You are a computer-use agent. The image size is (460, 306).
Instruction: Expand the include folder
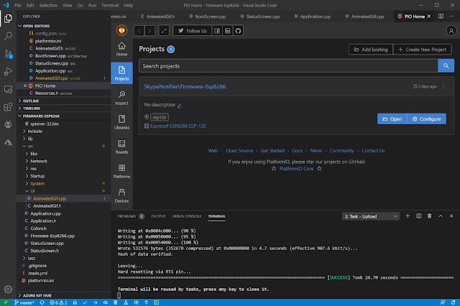[64, 131]
